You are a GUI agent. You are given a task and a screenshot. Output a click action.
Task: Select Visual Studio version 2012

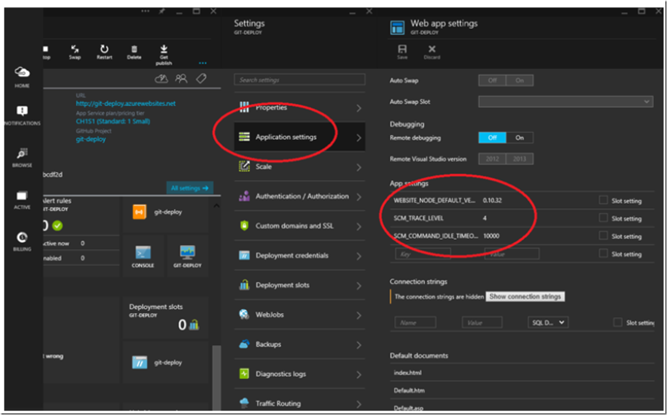(x=492, y=159)
